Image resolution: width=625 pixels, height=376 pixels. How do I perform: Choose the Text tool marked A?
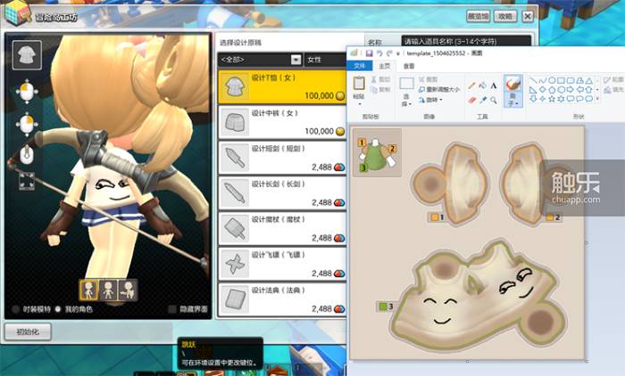(x=494, y=86)
